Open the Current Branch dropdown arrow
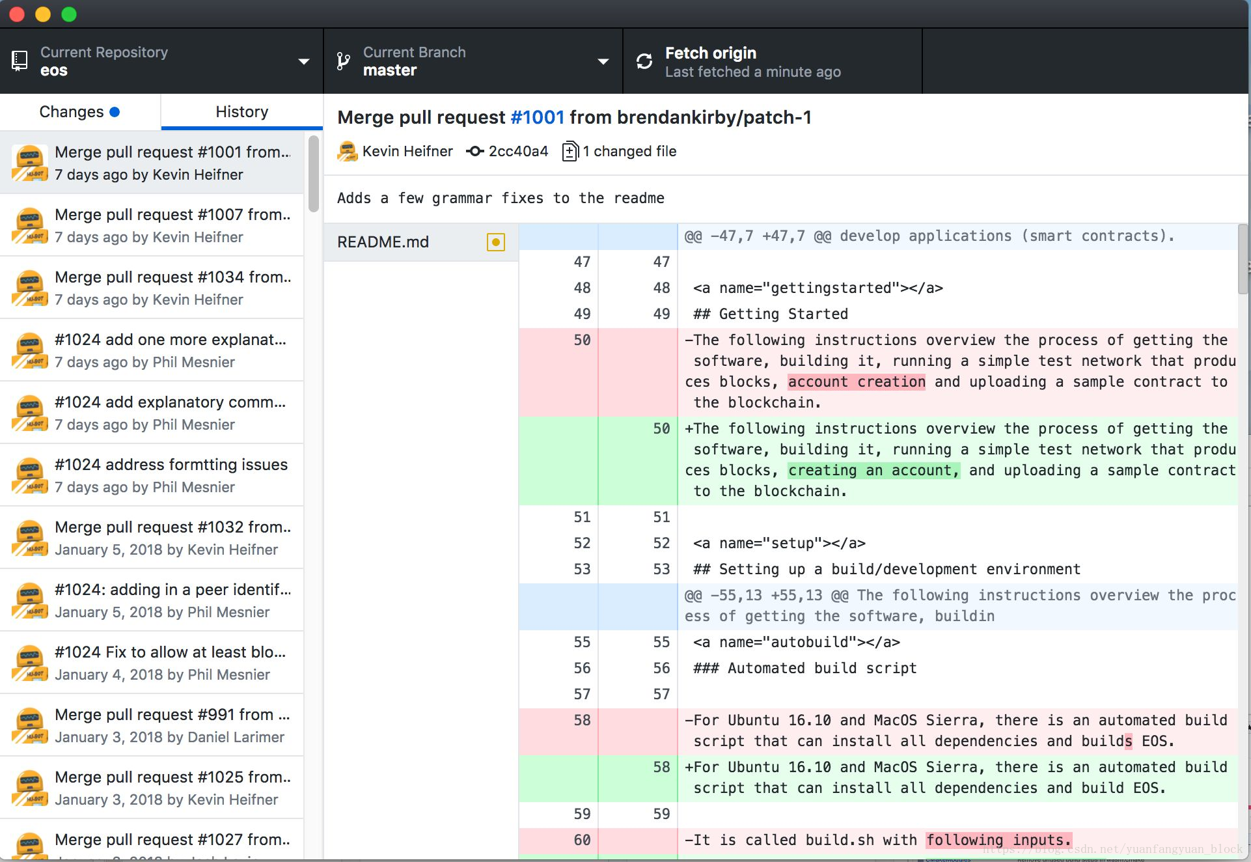This screenshot has height=862, width=1251. pyautogui.click(x=603, y=61)
